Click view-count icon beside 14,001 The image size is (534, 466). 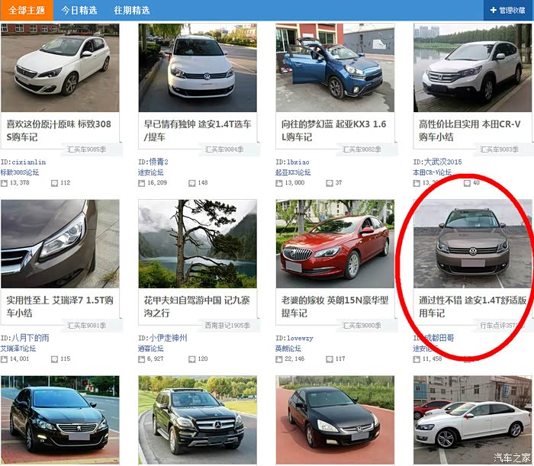coord(5,358)
